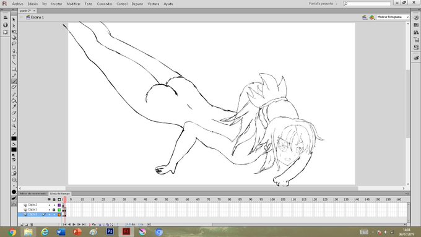Screen dimensions: 421x237
Task: Open the Align panel icon
Action: [6, 17]
